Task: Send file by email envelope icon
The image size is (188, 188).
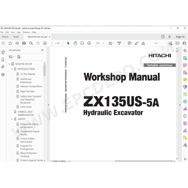Action: point(178,43)
